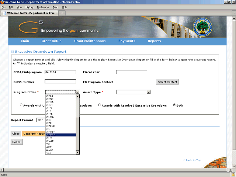
Task: Click horizontal scrollbar left arrow
Action: 2,170
